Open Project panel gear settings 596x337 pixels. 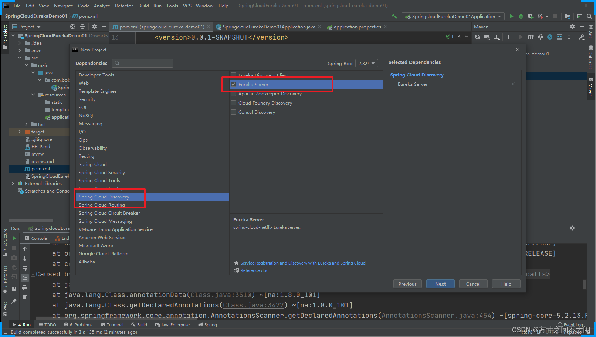click(95, 27)
